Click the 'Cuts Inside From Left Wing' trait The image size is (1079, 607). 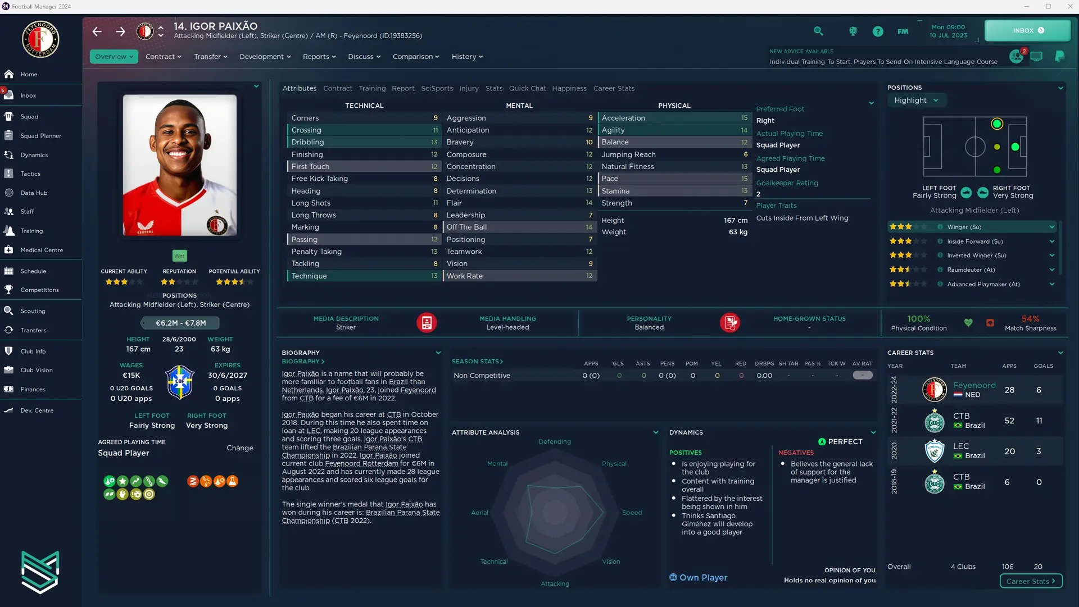pyautogui.click(x=802, y=218)
